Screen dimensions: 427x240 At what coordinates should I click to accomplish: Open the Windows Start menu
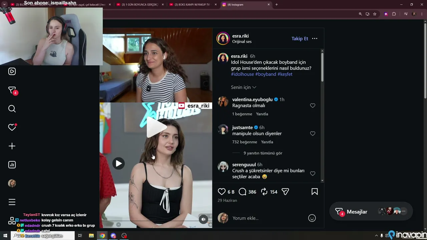click(5, 236)
